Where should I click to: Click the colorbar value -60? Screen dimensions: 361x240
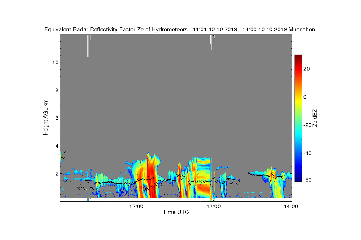coord(307,180)
